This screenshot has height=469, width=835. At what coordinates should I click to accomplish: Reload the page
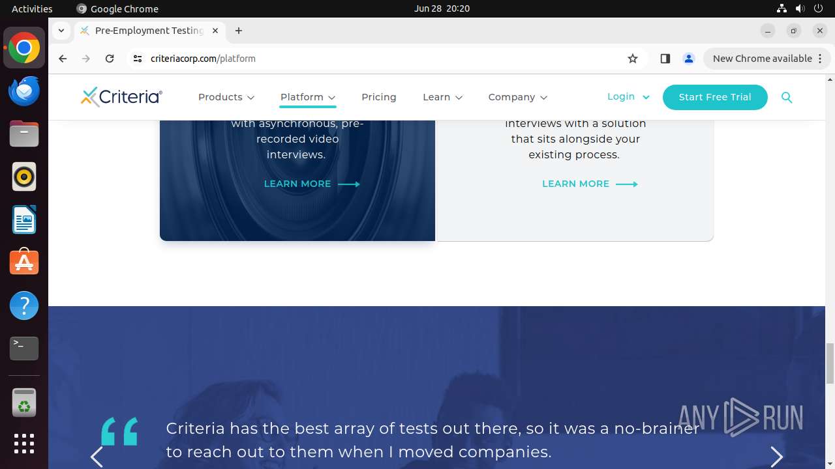pyautogui.click(x=110, y=59)
